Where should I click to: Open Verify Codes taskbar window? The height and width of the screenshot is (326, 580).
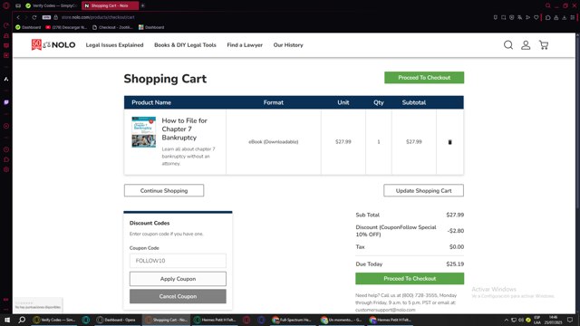(54, 320)
